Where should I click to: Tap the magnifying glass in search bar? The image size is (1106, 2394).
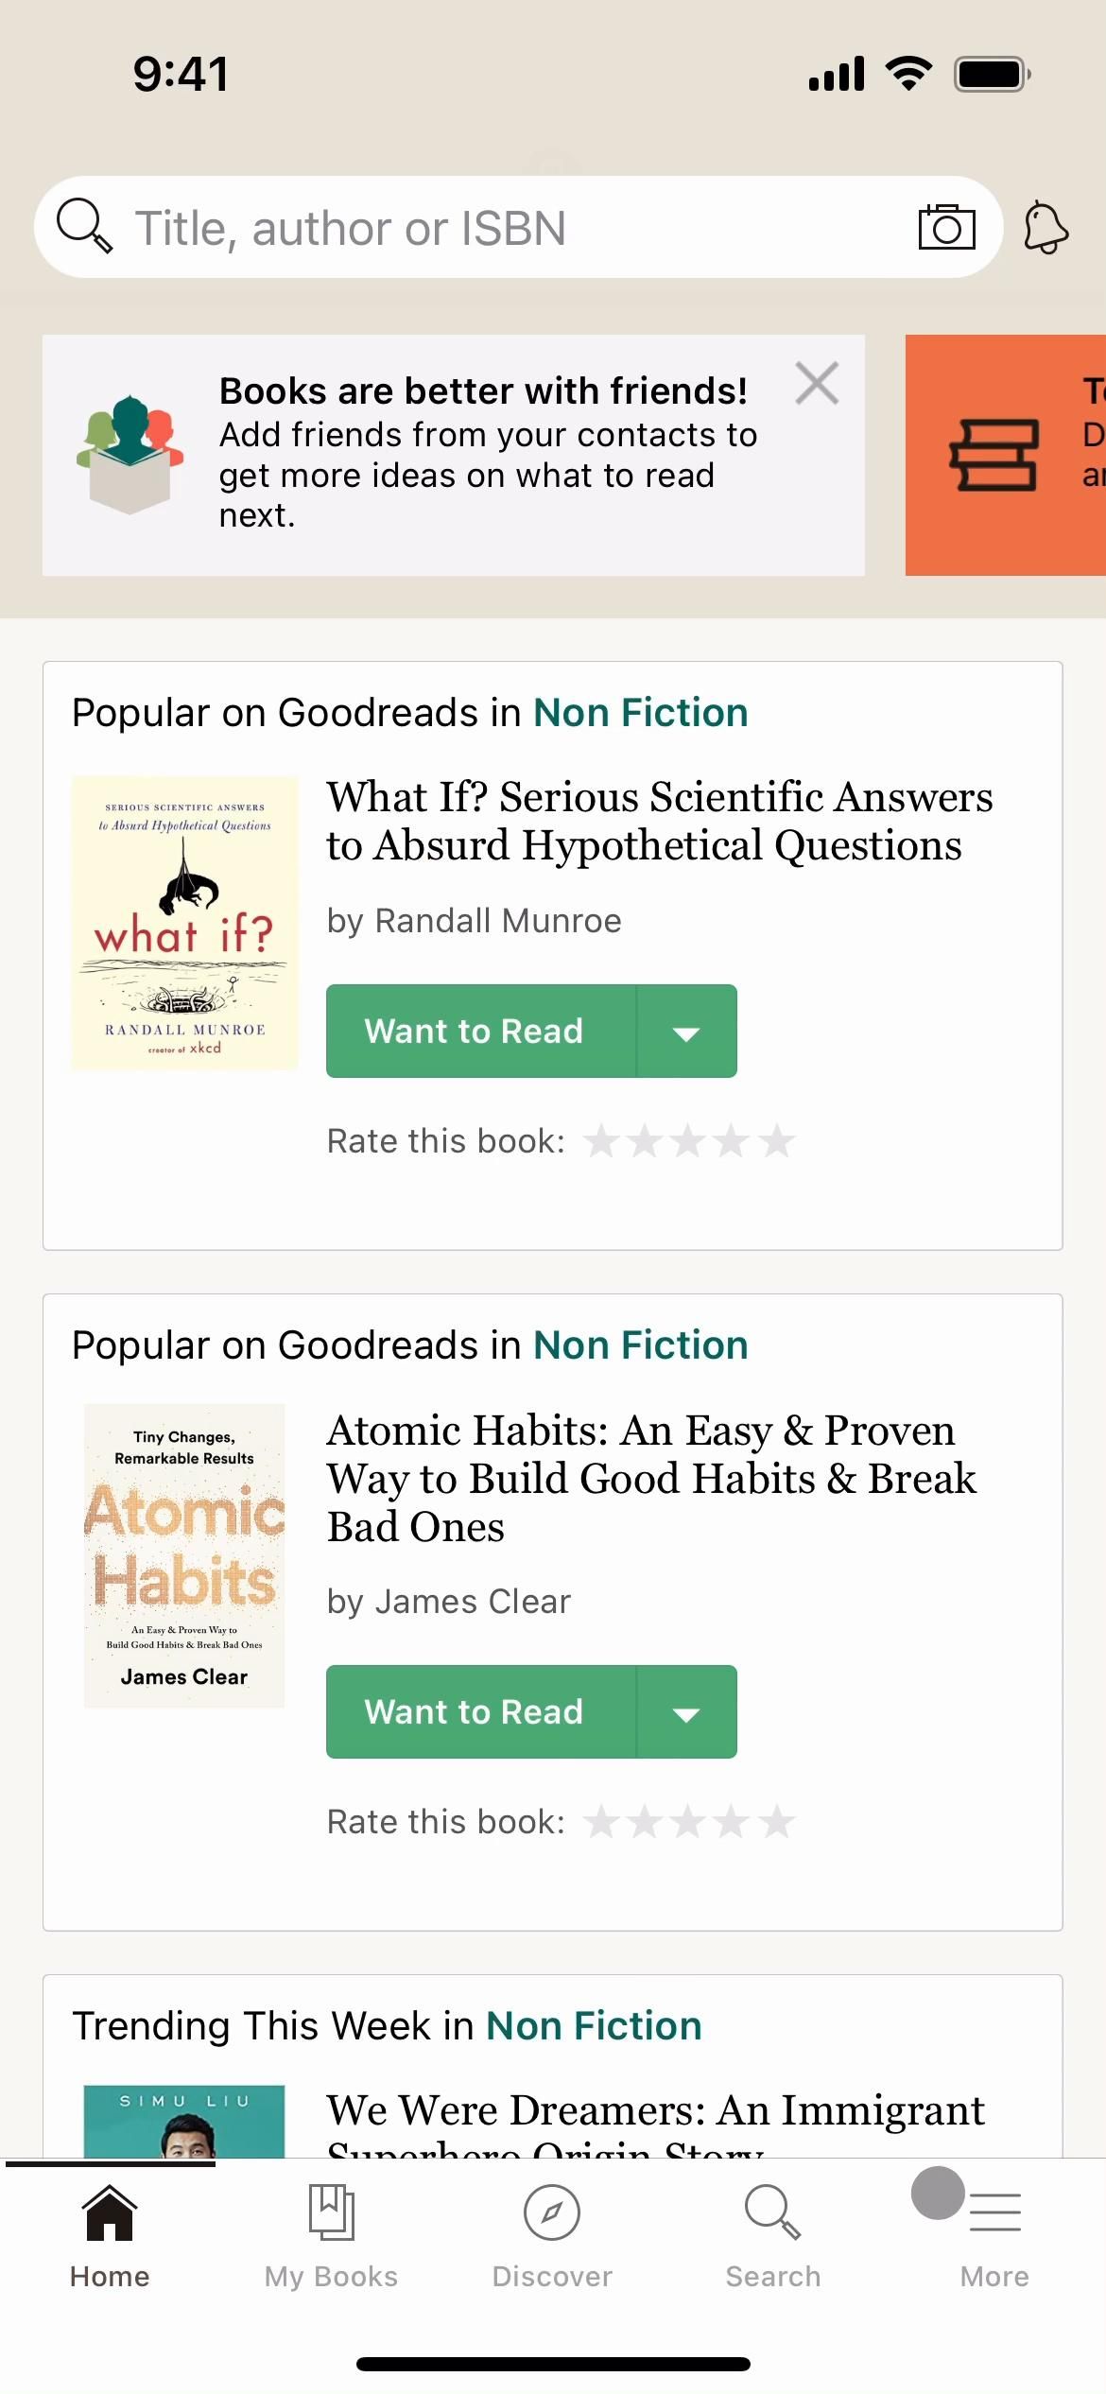tap(83, 226)
